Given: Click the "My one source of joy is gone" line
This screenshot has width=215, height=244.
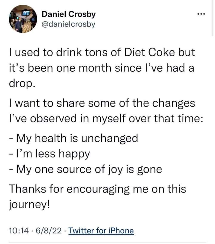Looking at the screenshot, I should 85,169.
